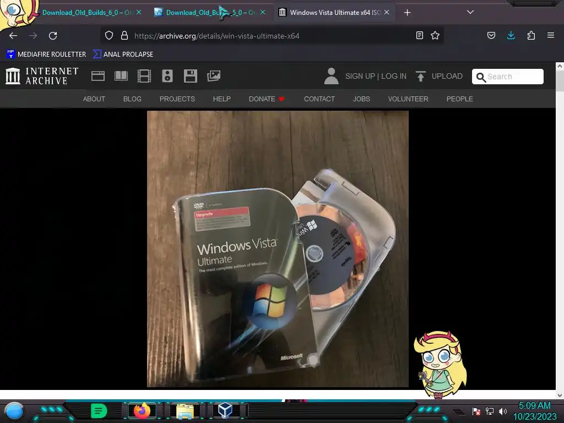Image resolution: width=564 pixels, height=423 pixels.
Task: Reload the current page
Action: pyautogui.click(x=53, y=36)
